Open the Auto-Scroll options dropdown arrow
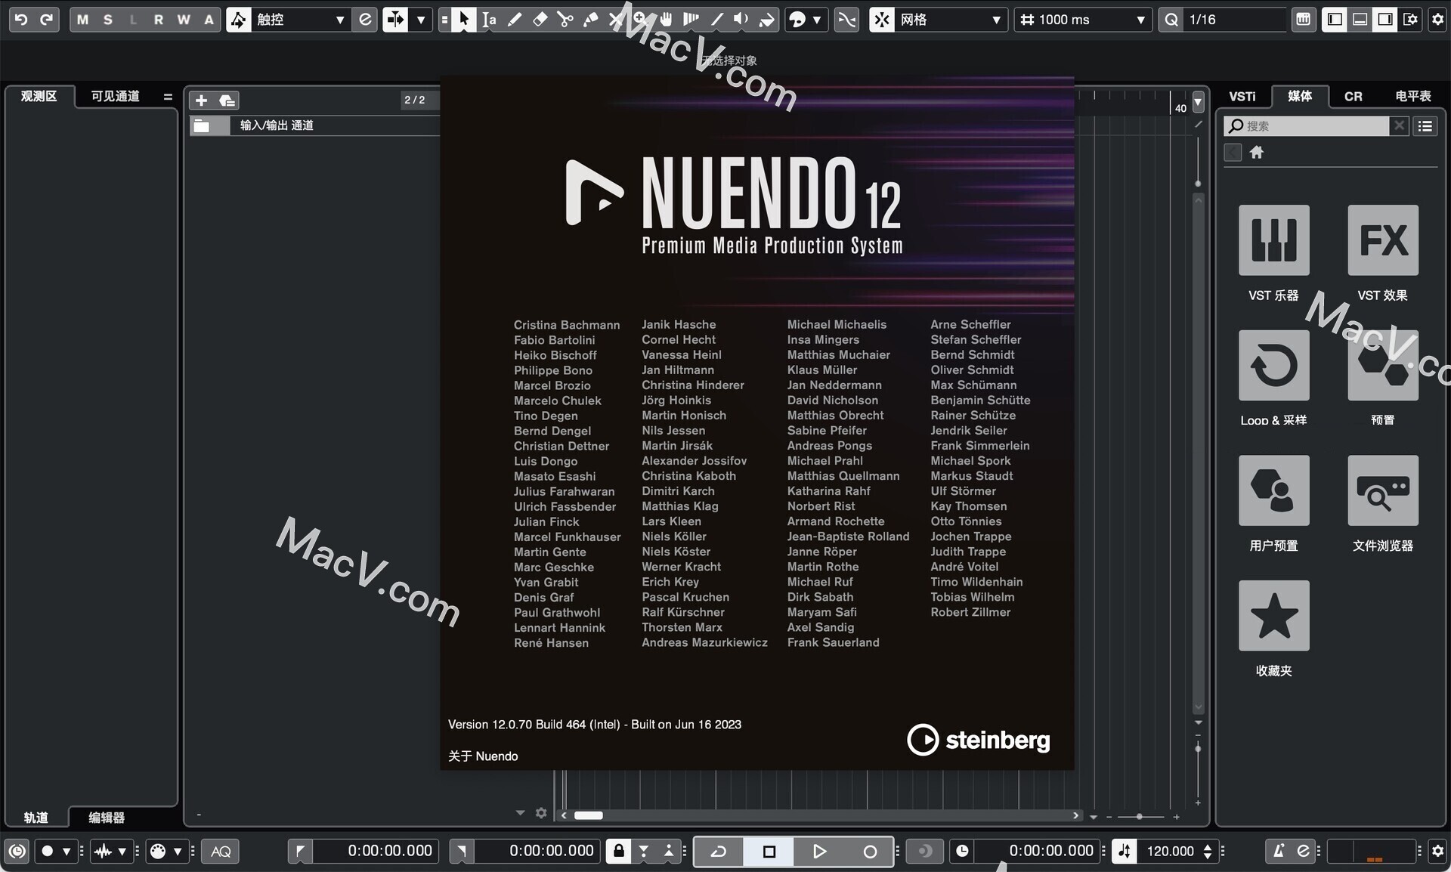The width and height of the screenshot is (1451, 872). 421,20
